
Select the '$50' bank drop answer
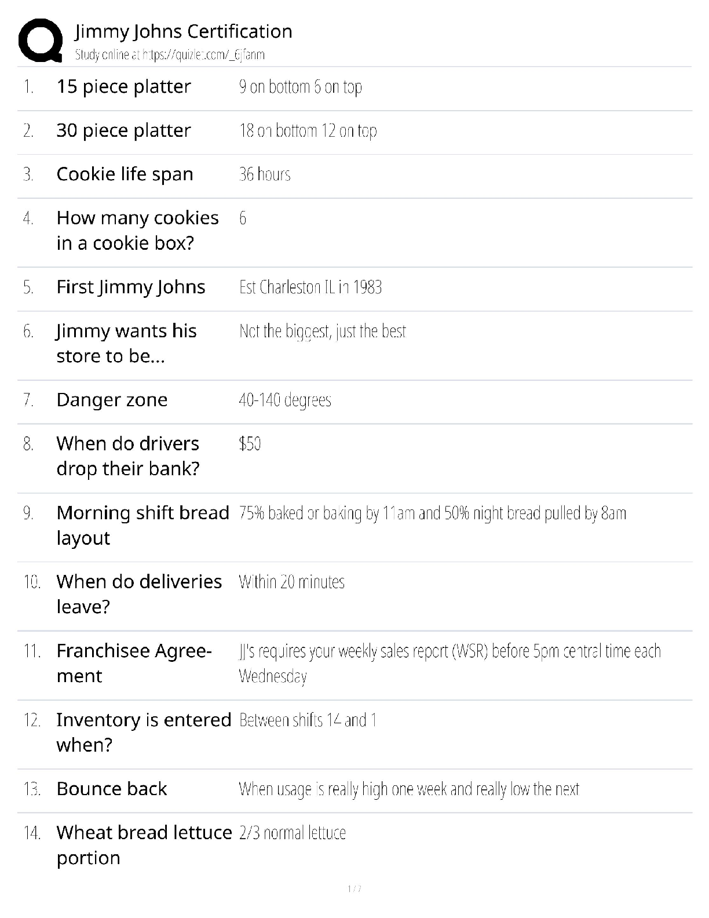[250, 444]
